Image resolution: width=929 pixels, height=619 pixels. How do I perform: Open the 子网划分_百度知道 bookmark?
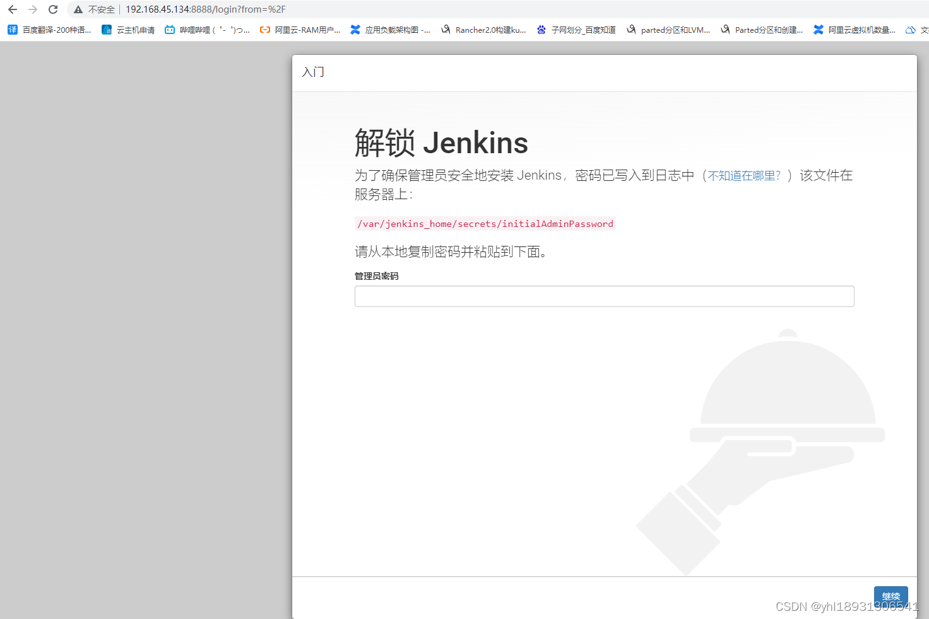point(576,30)
